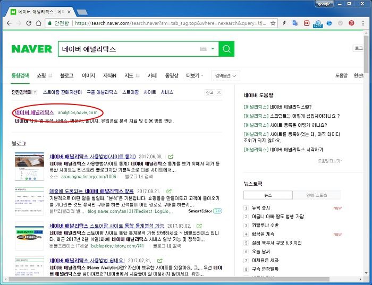Open the on-screen keyboard icon in search box

[204, 49]
